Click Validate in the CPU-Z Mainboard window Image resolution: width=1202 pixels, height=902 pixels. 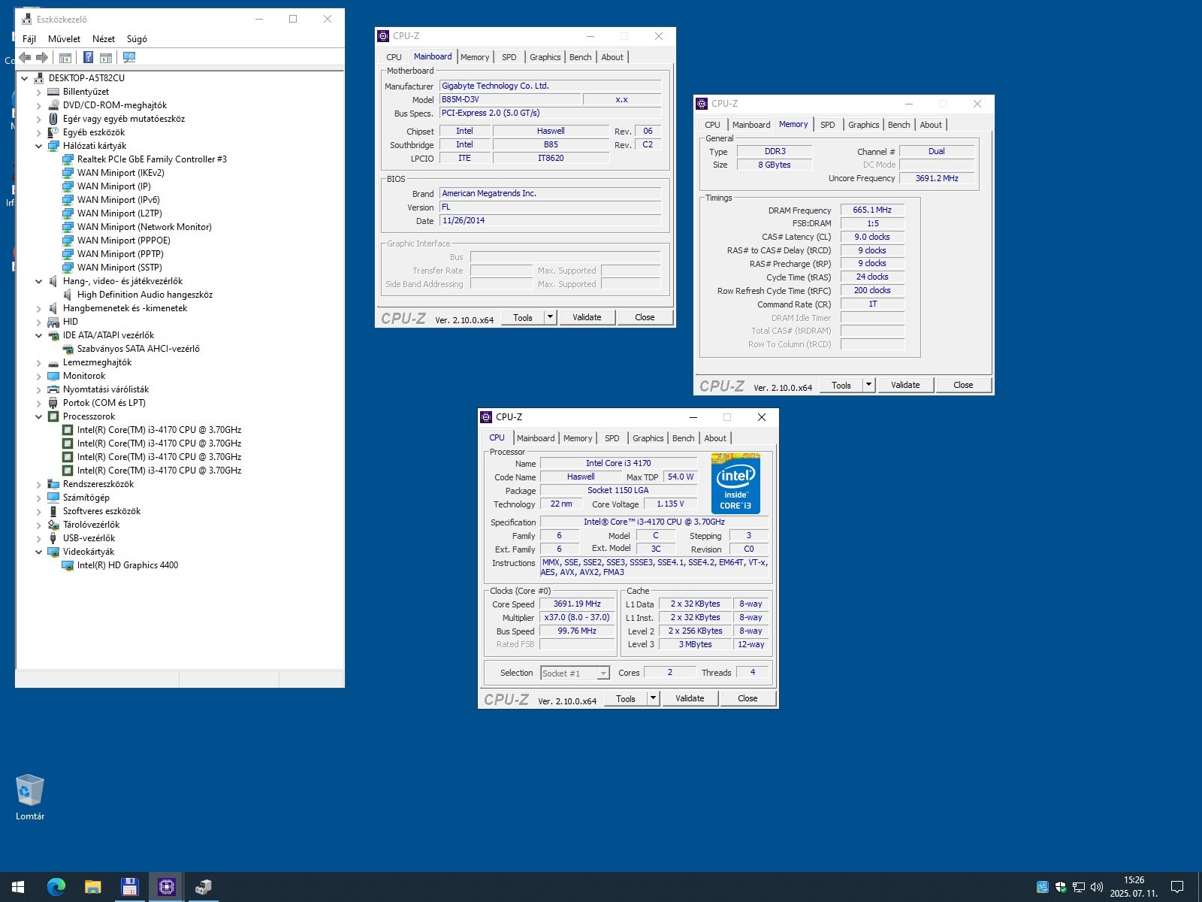click(587, 317)
